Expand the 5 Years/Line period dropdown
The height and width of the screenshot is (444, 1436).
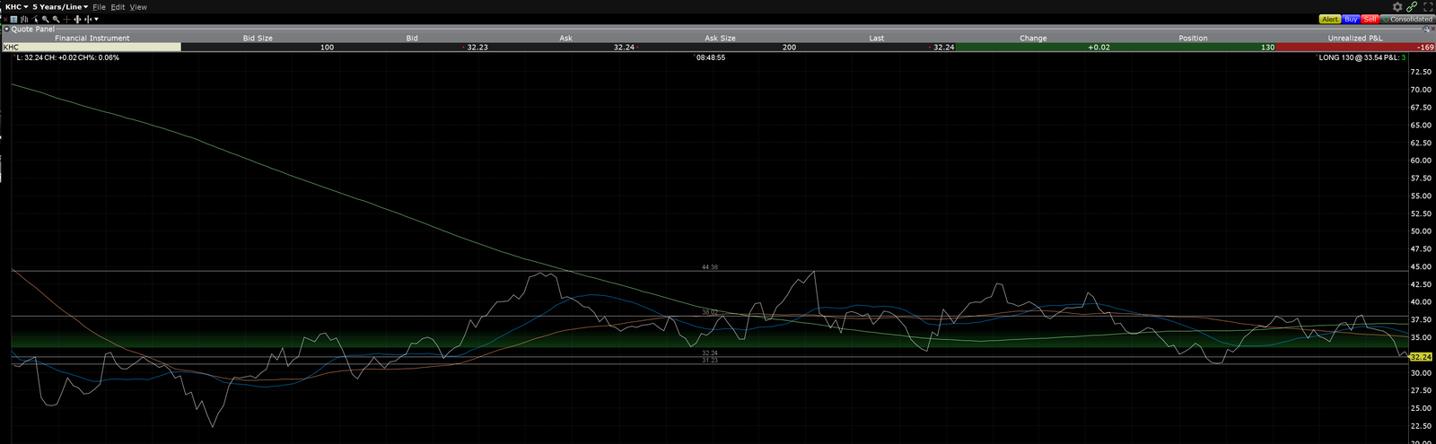(x=60, y=7)
